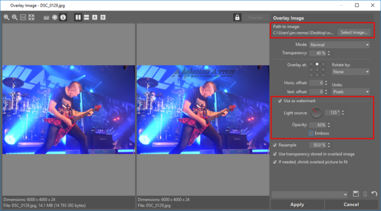Click the original image in the left preview pane

point(69,109)
